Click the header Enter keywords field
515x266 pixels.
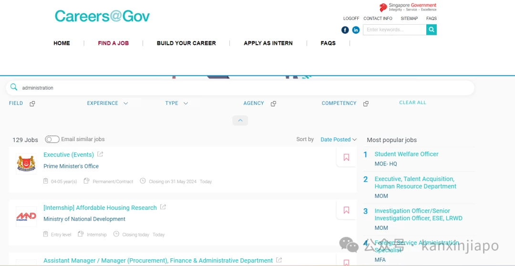click(394, 30)
